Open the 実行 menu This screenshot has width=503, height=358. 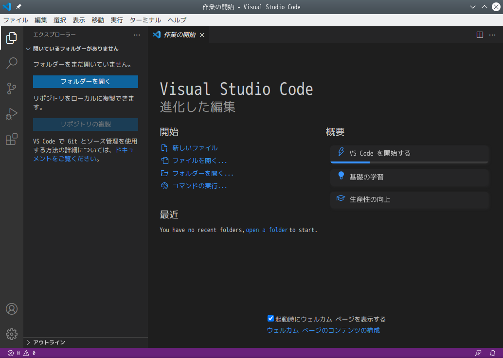117,20
